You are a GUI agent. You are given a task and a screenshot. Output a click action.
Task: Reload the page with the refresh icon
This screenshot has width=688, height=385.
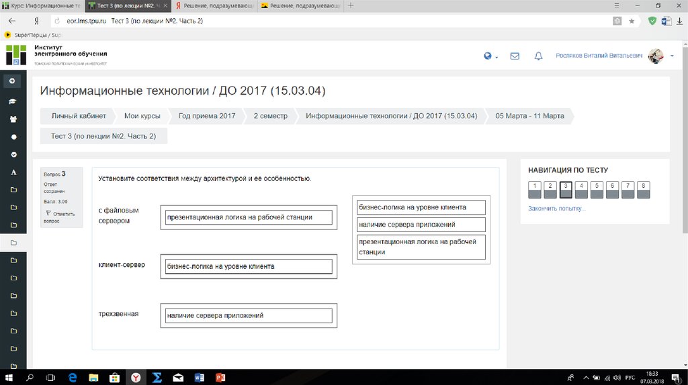(57, 21)
